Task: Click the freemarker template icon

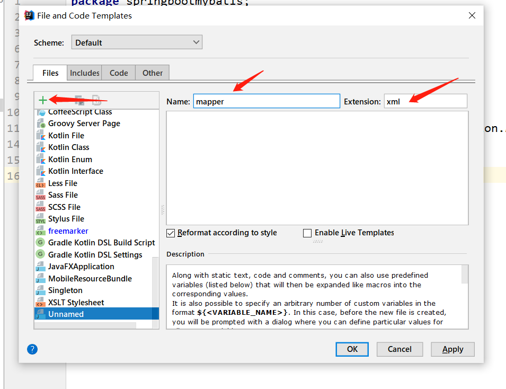Action: pos(40,231)
